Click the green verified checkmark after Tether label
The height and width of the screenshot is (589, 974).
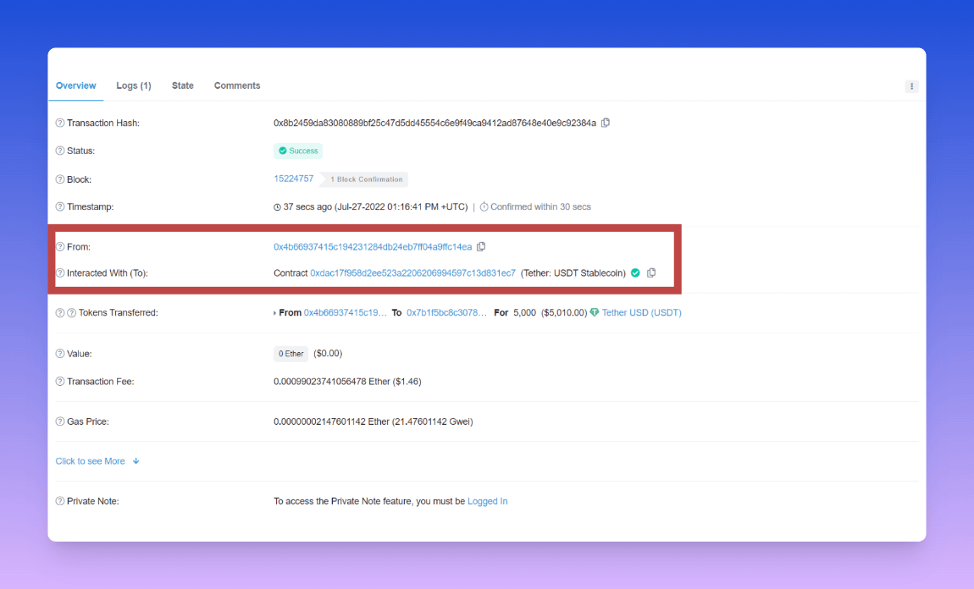coord(635,273)
